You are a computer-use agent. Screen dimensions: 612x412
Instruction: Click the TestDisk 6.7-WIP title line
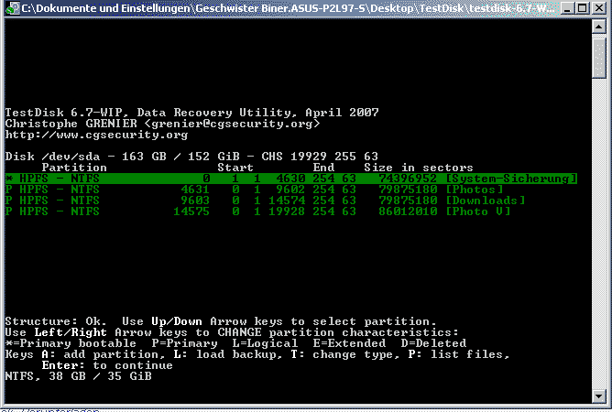pos(191,113)
